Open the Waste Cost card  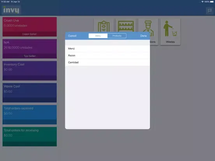30,93
